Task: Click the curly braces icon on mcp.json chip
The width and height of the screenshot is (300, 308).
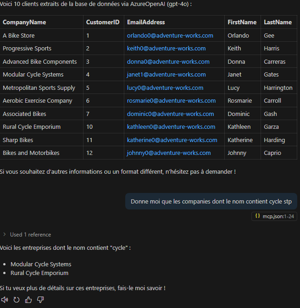Action: click(257, 216)
